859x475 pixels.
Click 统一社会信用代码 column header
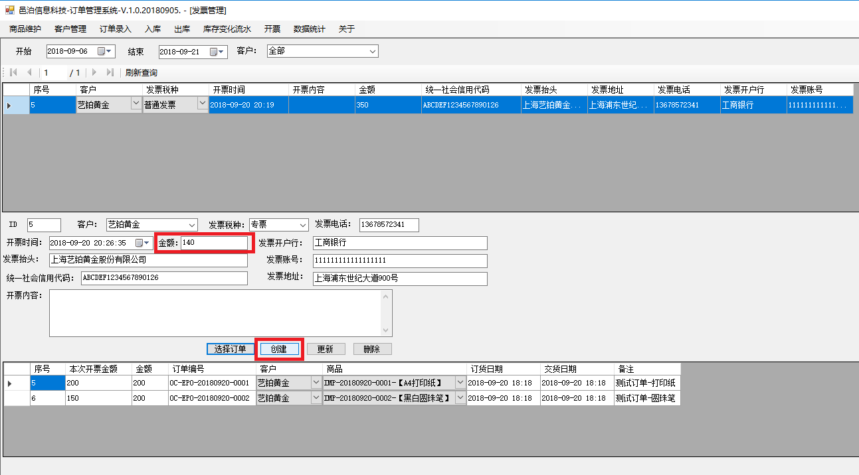click(x=471, y=90)
